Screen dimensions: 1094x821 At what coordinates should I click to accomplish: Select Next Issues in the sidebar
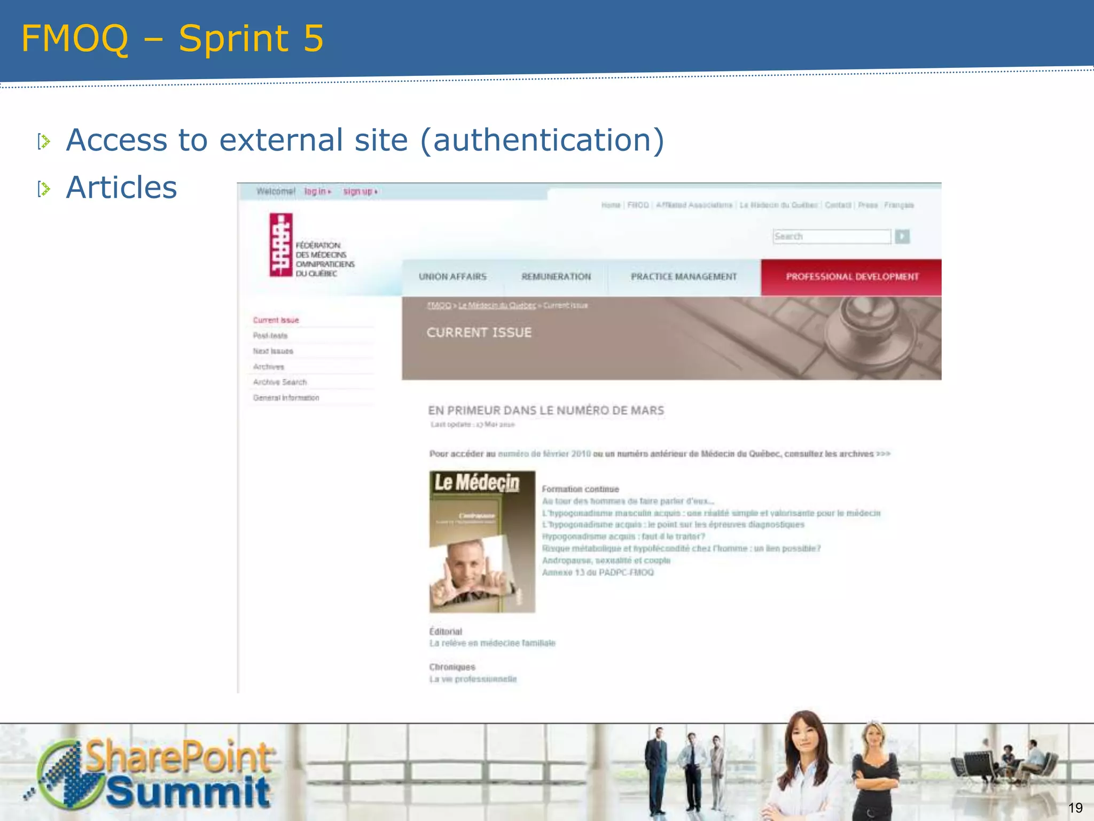[273, 351]
